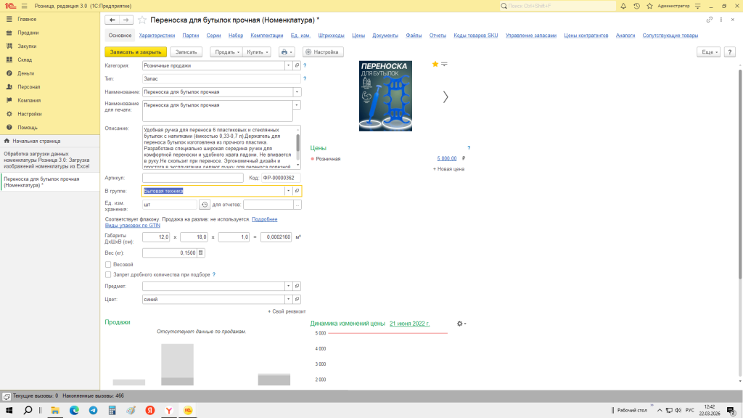The width and height of the screenshot is (743, 418).
Task: Open the Подробнее link
Action: click(x=264, y=219)
